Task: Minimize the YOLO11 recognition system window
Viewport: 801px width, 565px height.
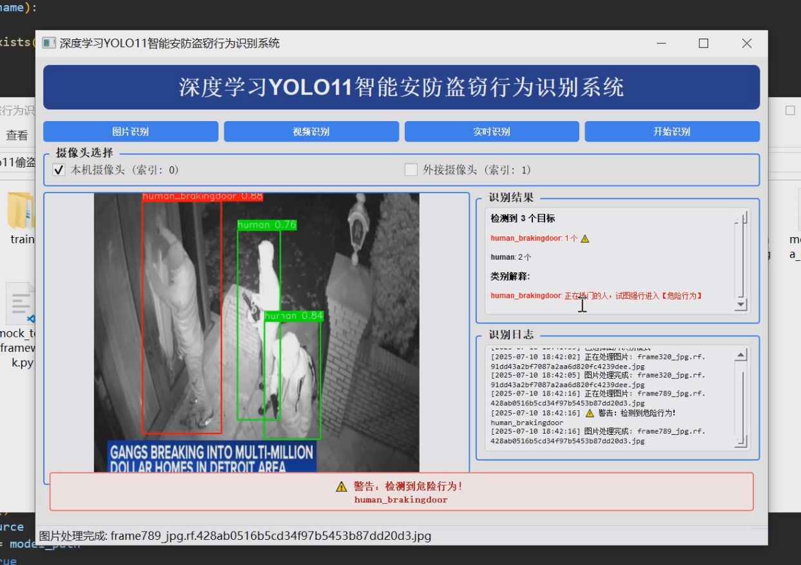Action: pyautogui.click(x=661, y=43)
